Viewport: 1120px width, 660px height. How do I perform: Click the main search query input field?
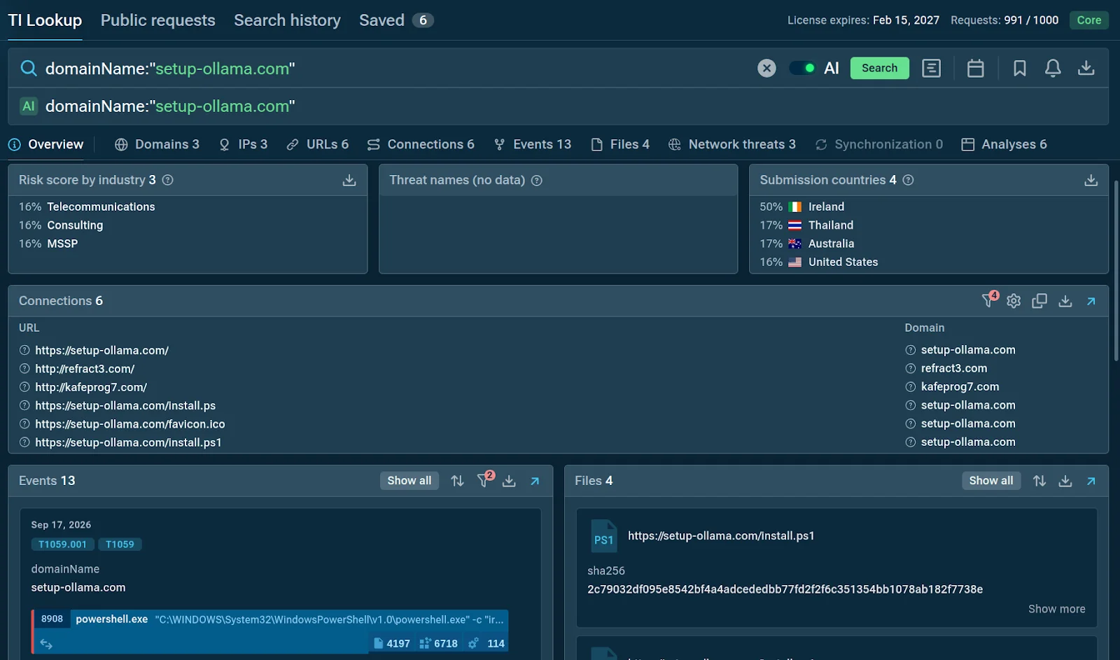point(395,69)
